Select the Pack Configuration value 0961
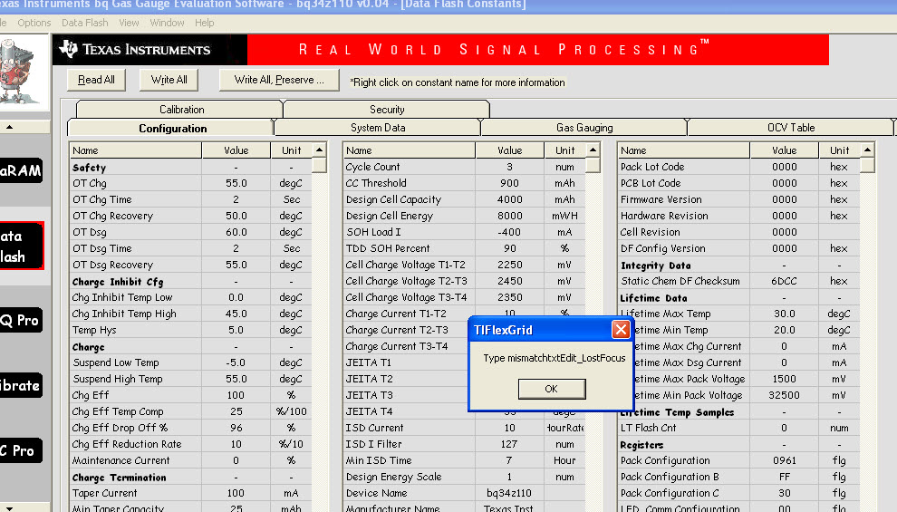This screenshot has height=512, width=897. [x=784, y=460]
